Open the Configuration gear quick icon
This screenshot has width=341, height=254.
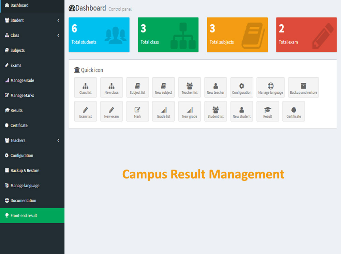click(x=242, y=88)
